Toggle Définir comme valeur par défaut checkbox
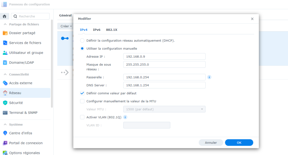 coord(82,93)
